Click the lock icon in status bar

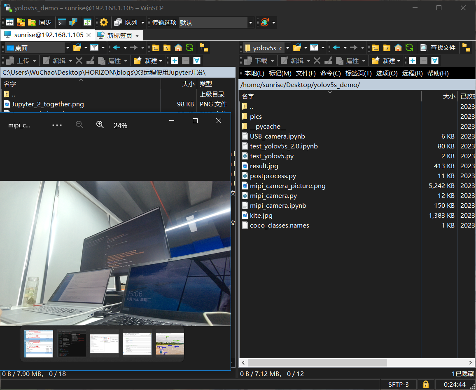(426, 384)
